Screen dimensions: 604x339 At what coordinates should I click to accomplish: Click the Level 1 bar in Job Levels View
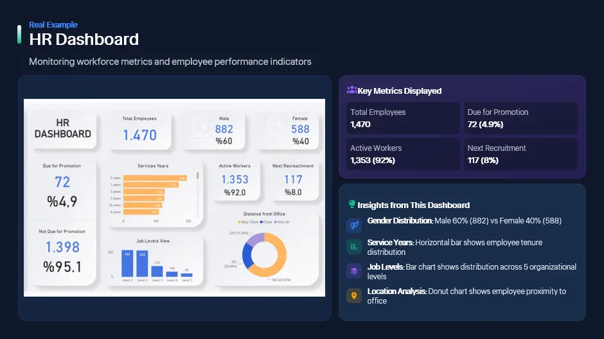click(x=127, y=264)
